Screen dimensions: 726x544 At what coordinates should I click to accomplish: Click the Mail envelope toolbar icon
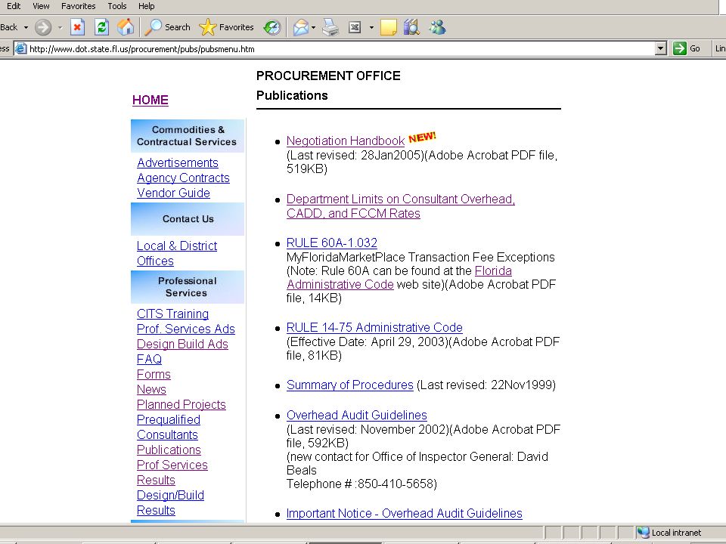pyautogui.click(x=300, y=27)
